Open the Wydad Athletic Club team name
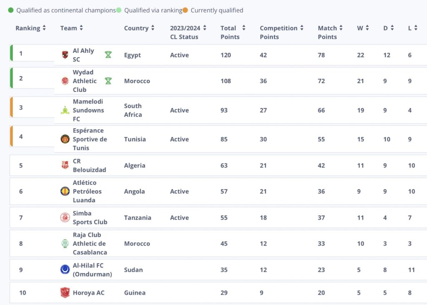Screen dimensions: 427x305 pos(85,81)
